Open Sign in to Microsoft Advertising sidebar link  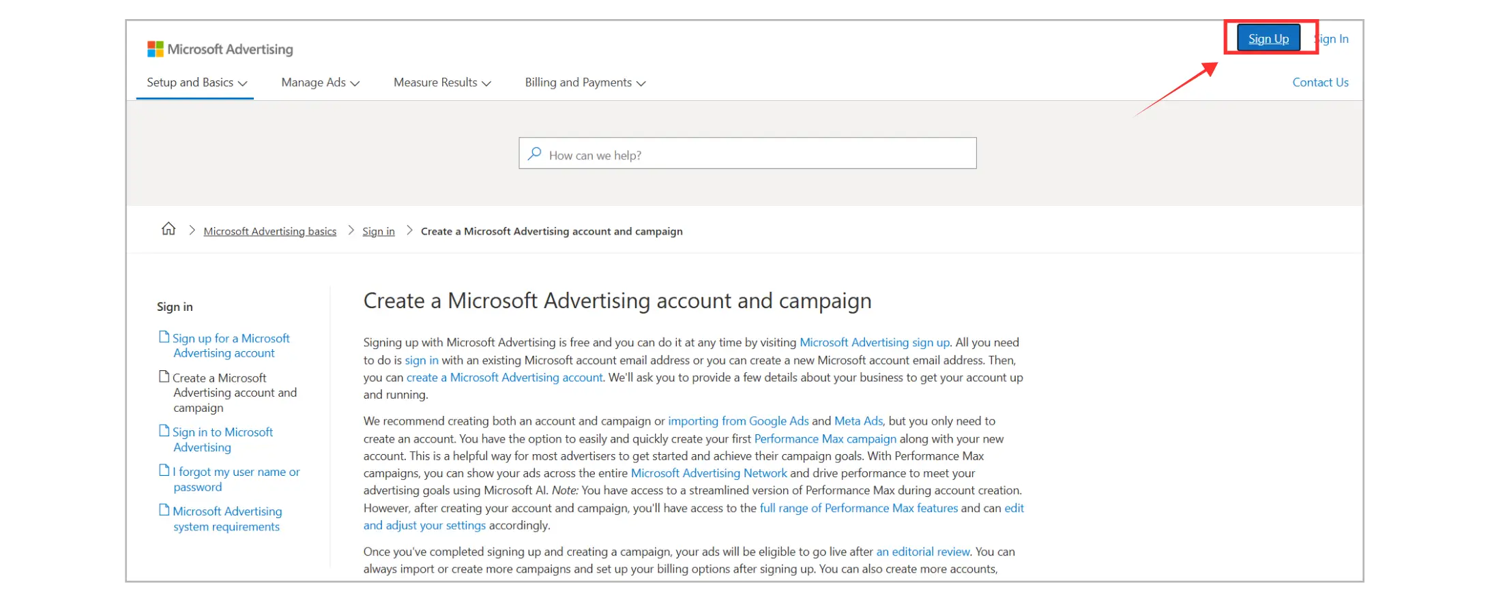223,440
